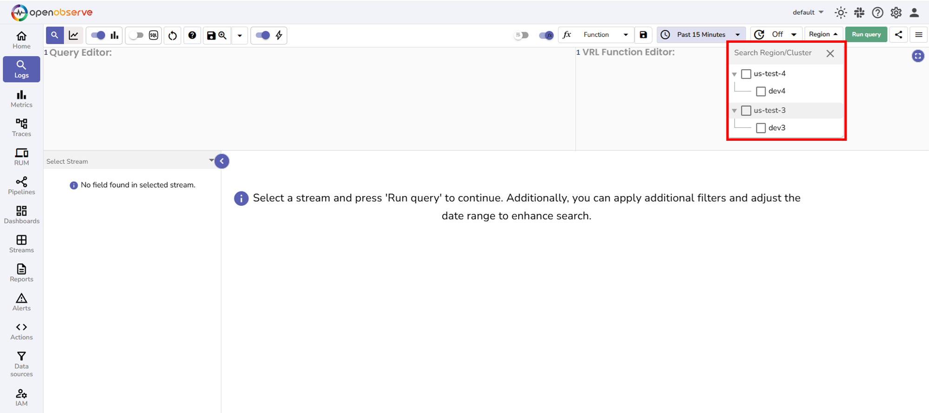
Task: Switch to visualize chart view icon
Action: pyautogui.click(x=73, y=35)
